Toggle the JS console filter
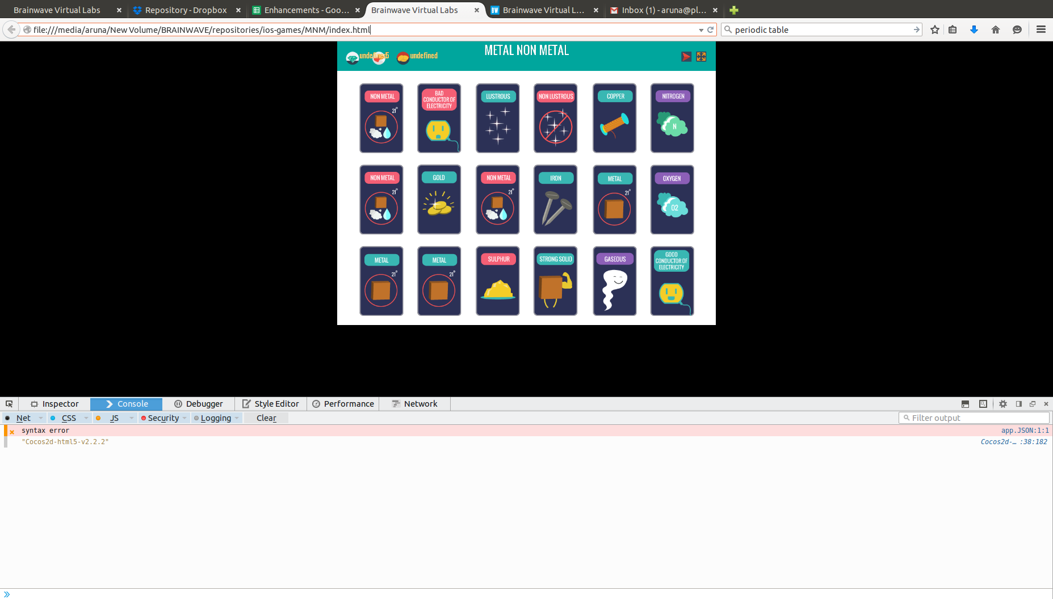This screenshot has height=599, width=1053. pos(114,418)
